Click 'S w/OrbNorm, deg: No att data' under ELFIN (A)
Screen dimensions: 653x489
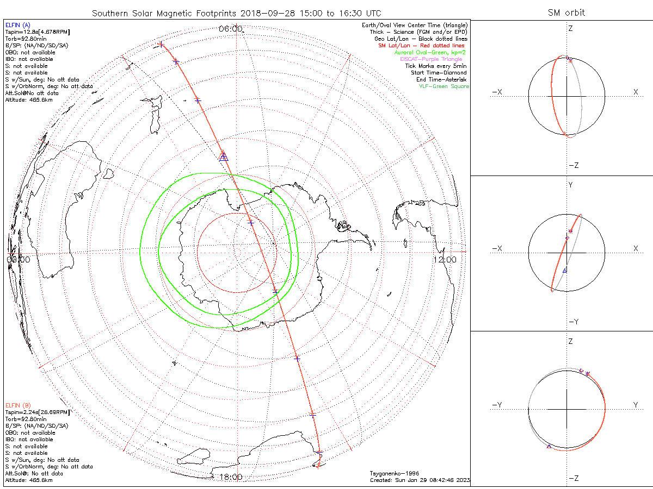click(49, 86)
